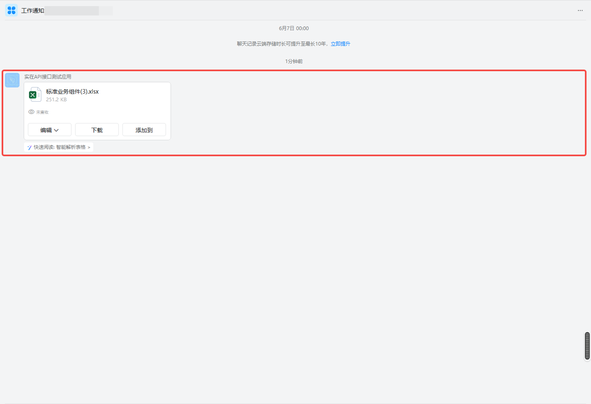
Task: Click the sender name 实在API接口测试应用
Action: [x=48, y=77]
